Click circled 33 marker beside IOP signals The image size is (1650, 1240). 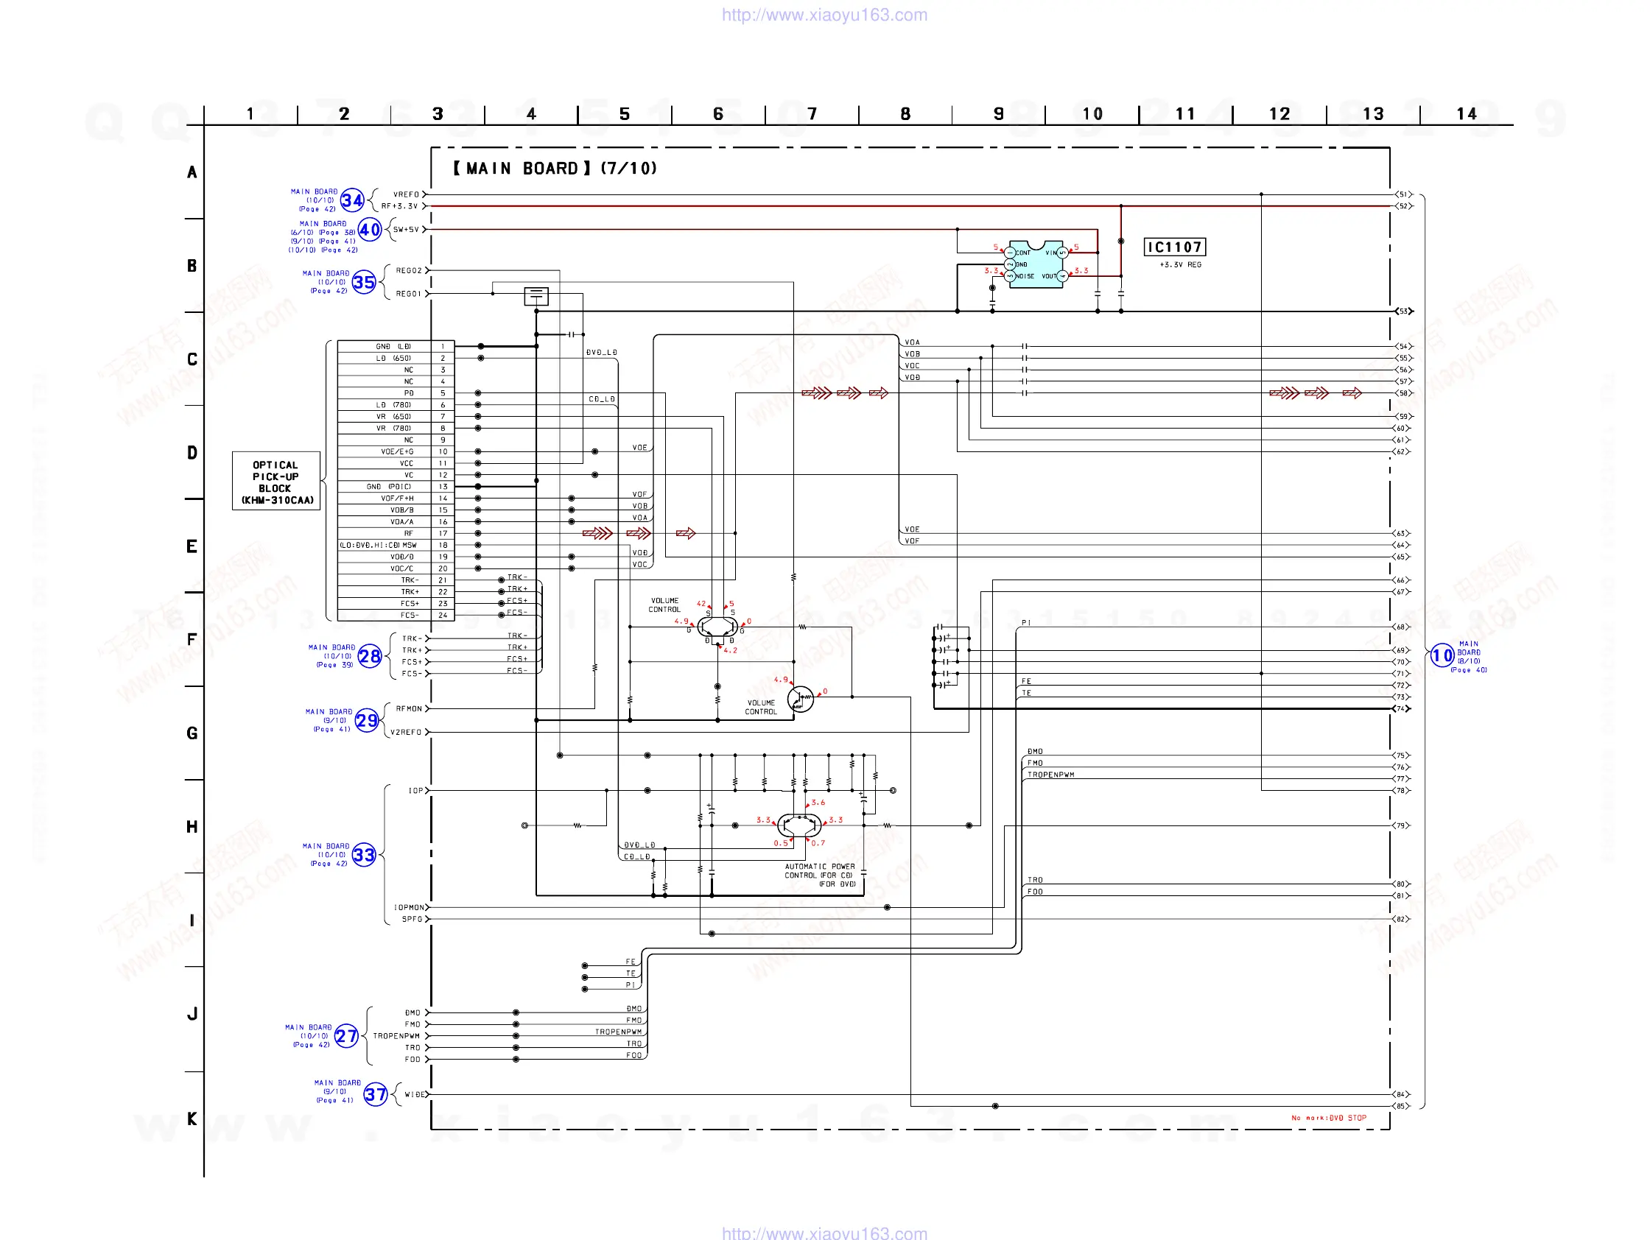(x=363, y=855)
